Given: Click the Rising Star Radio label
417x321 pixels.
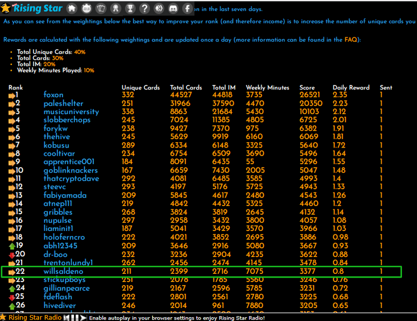Looking at the screenshot, I should (35, 318).
